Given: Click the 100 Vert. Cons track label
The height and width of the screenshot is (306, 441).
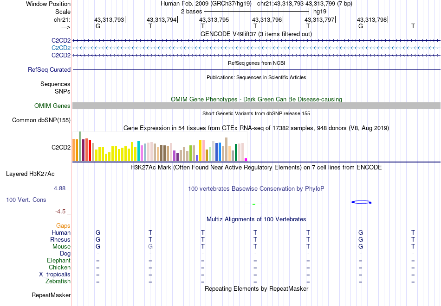Looking at the screenshot, I should point(26,200).
